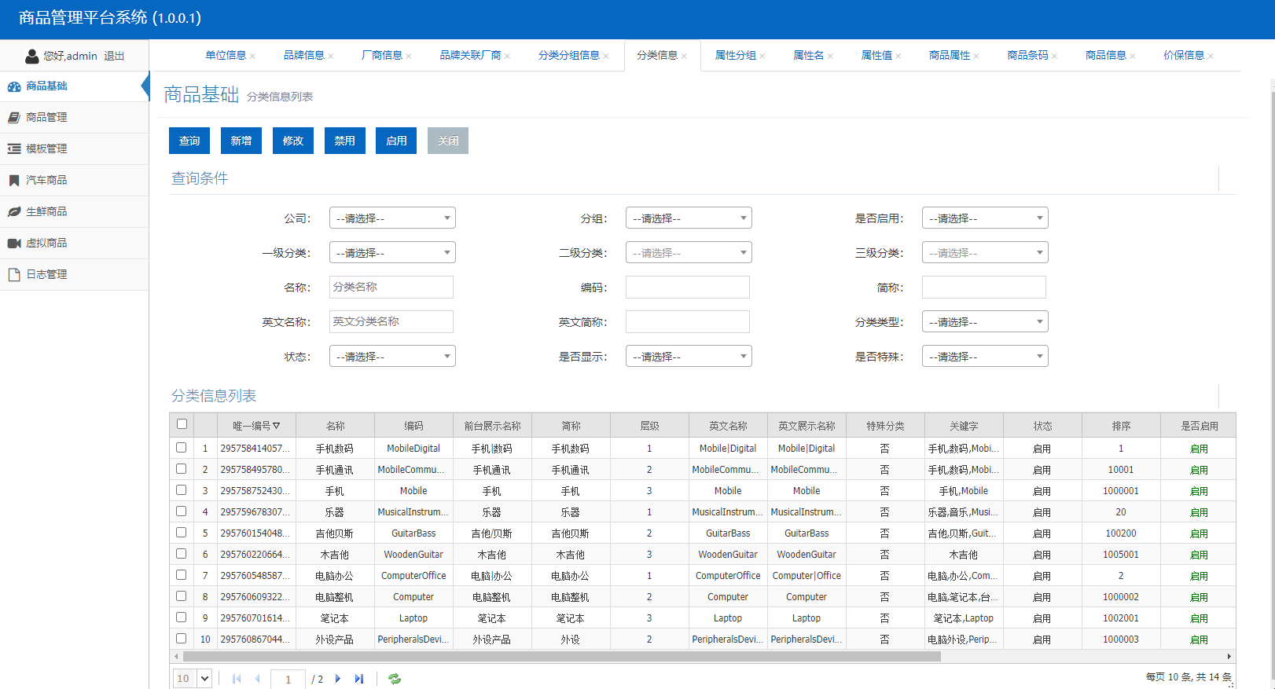Click the 修改 button

click(x=293, y=141)
